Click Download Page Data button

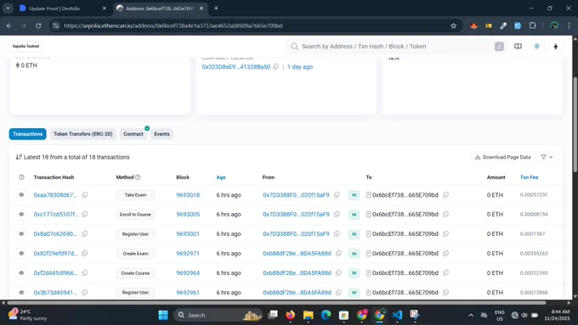(503, 157)
